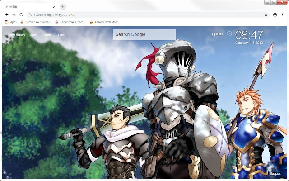Open a new tab with plus button
The width and height of the screenshot is (289, 181).
[63, 7]
